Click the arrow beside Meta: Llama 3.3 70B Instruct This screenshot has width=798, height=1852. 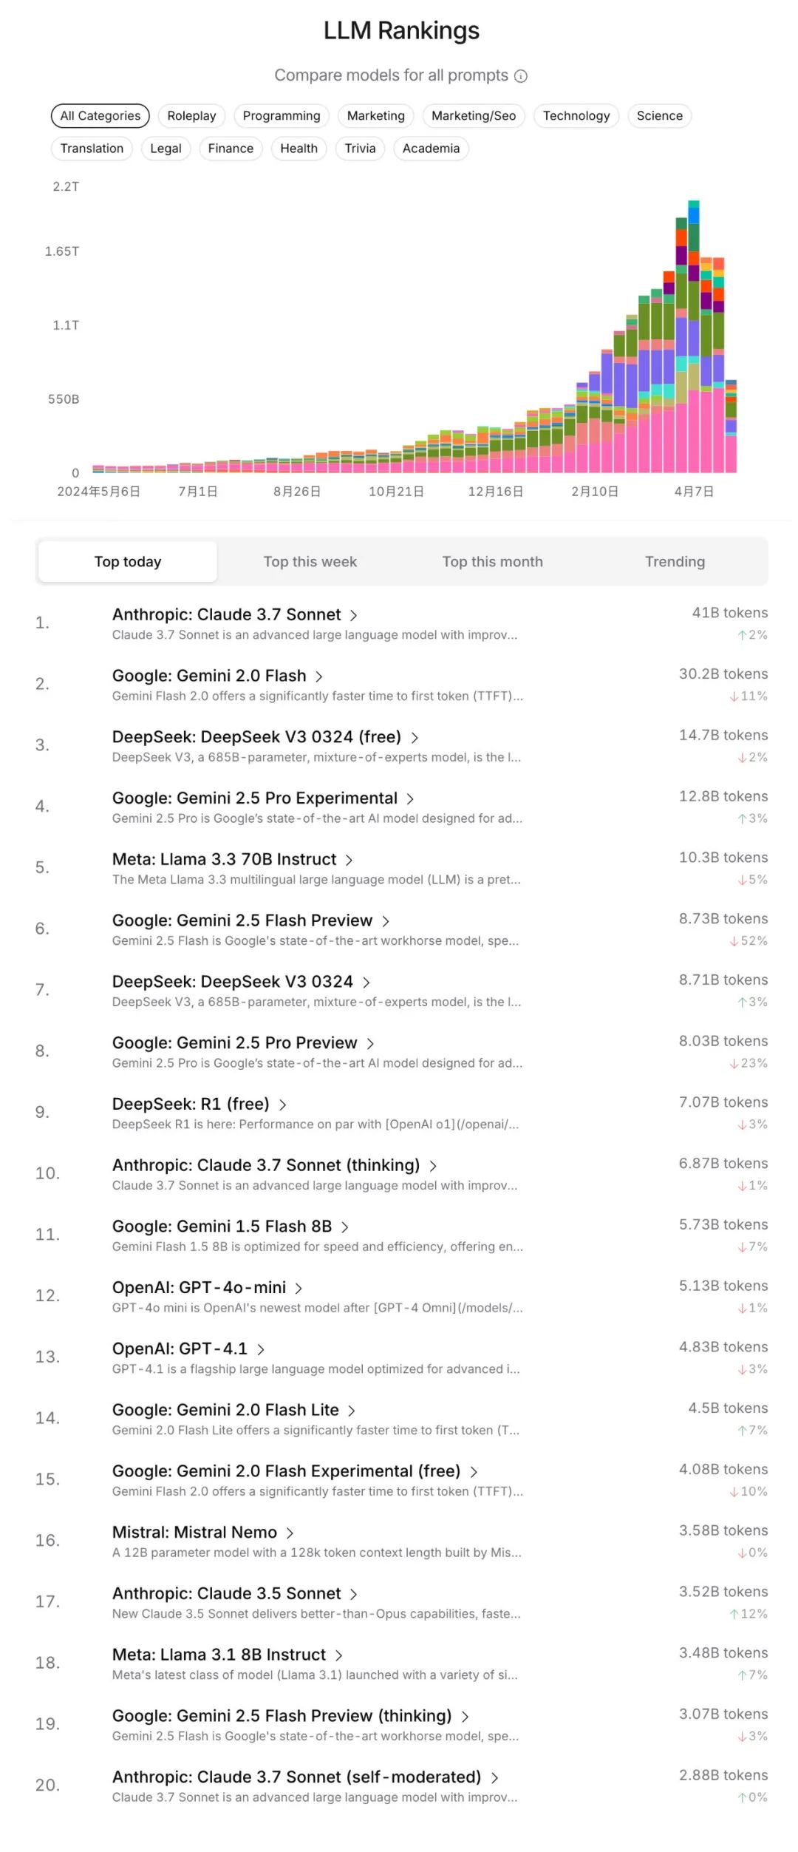tap(348, 860)
